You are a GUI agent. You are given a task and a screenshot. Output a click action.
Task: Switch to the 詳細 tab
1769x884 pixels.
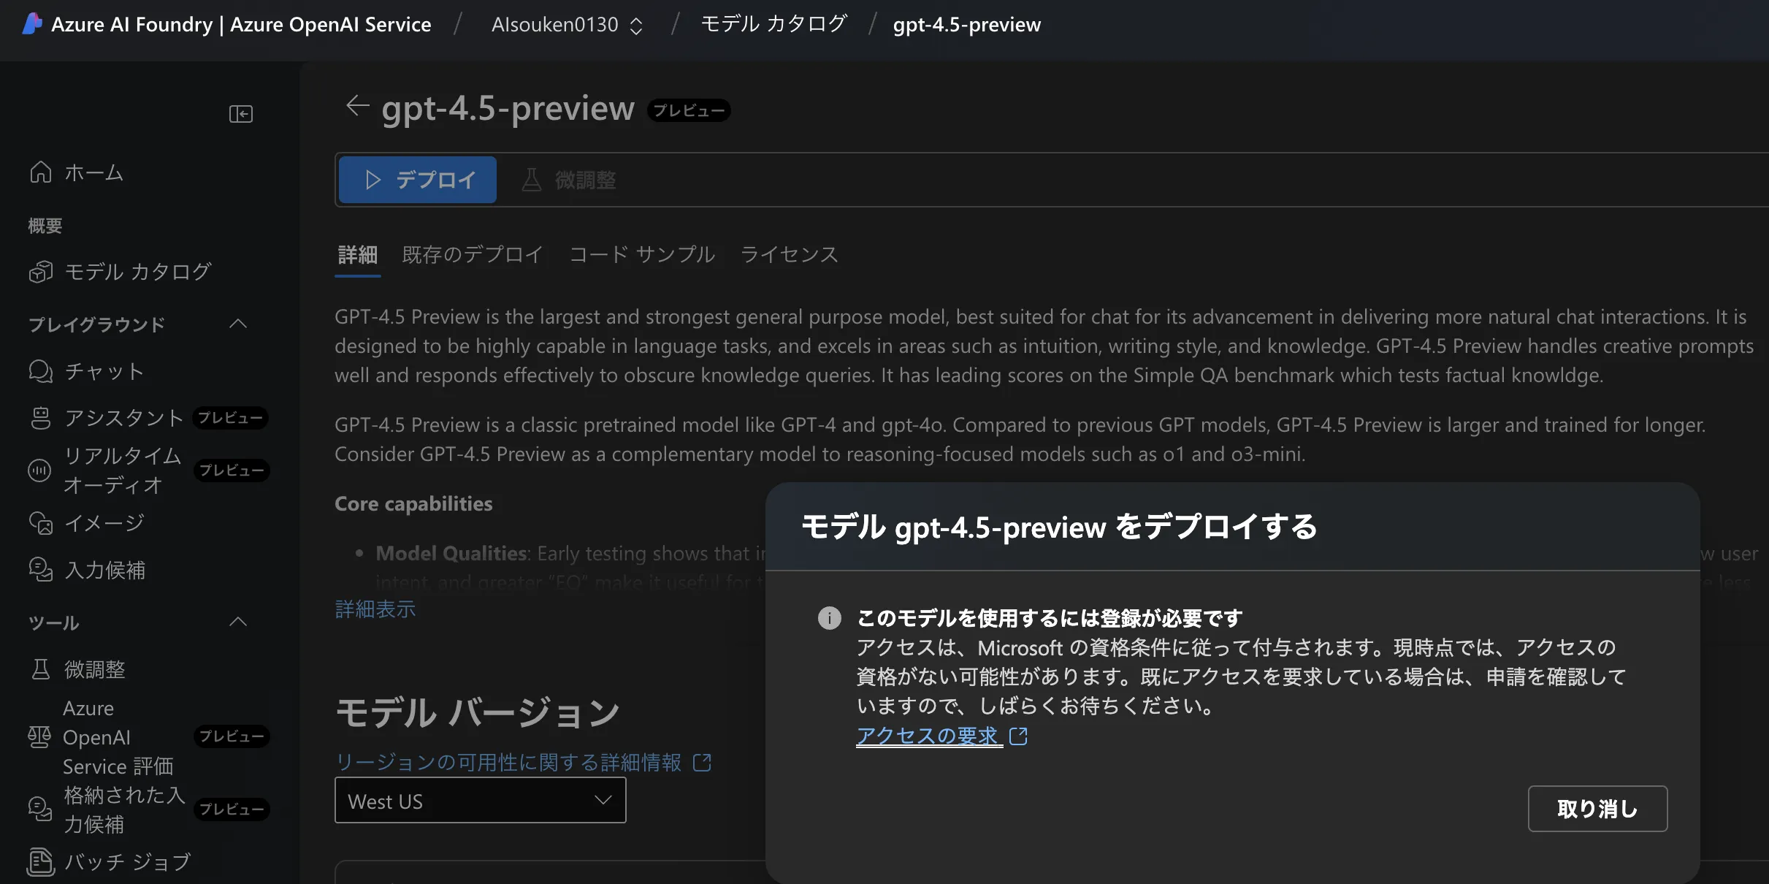pyautogui.click(x=358, y=254)
